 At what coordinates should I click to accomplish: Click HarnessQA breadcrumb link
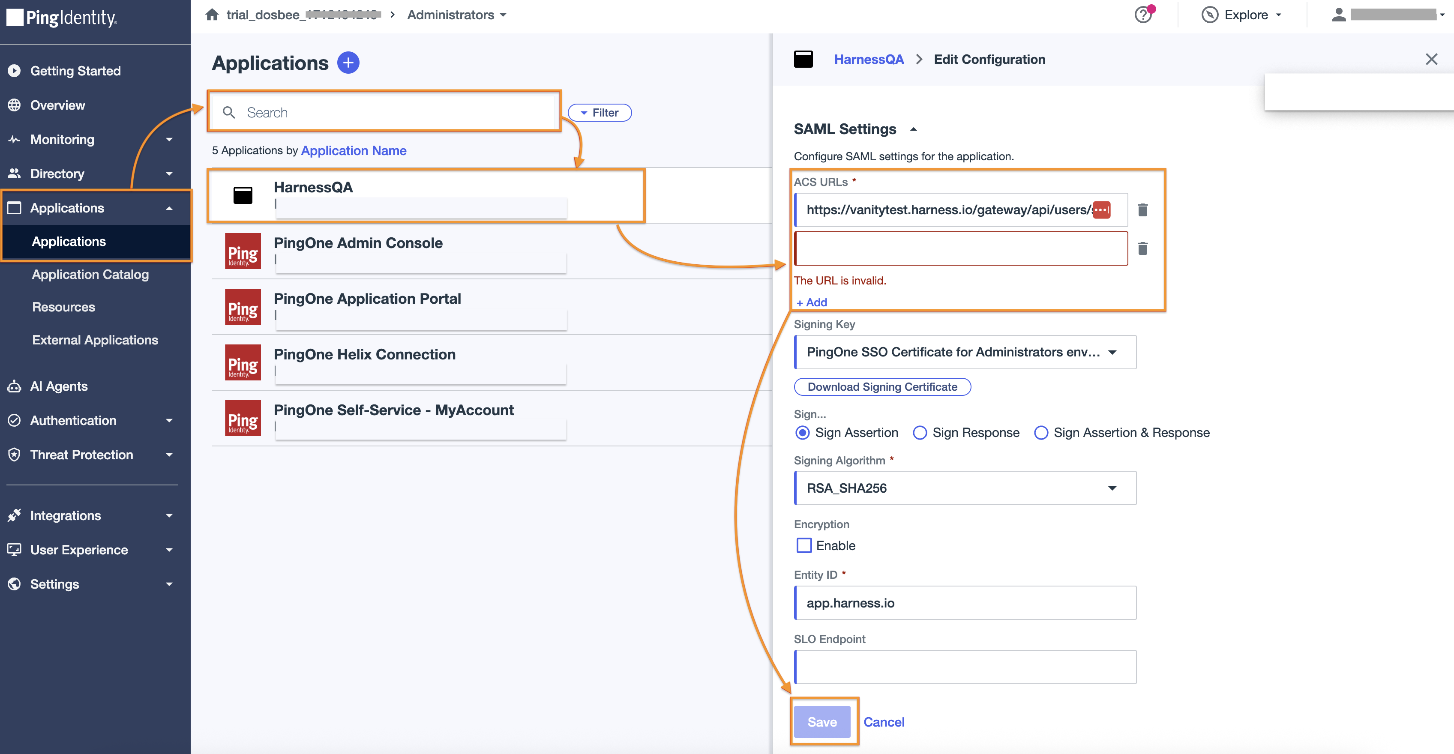coord(869,59)
